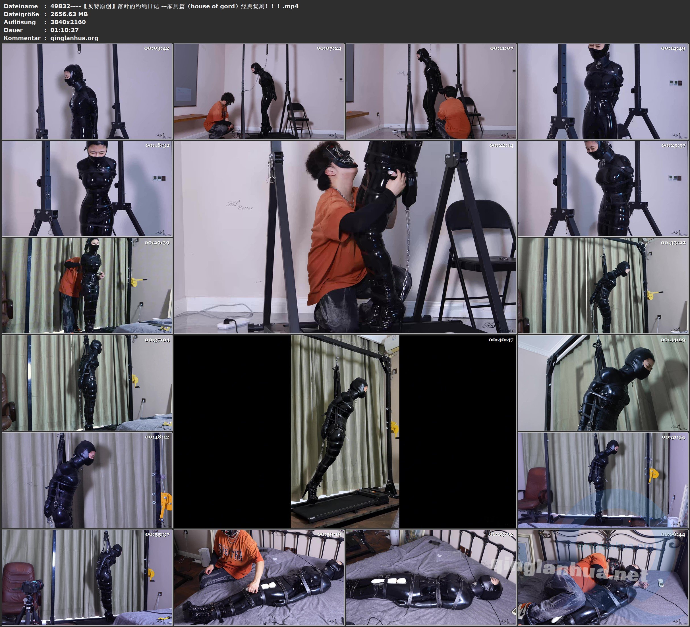Select the frame marked 00:55:37
This screenshot has height=627, width=690.
point(87,577)
